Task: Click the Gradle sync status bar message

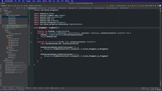Action: click(x=13, y=90)
